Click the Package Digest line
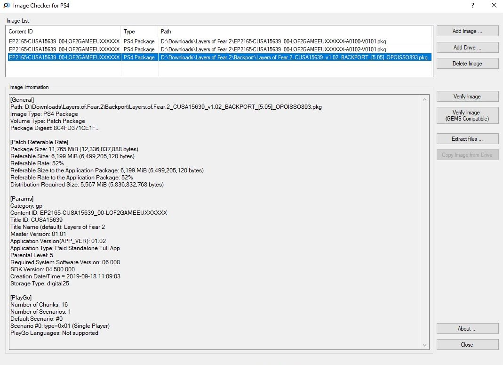The image size is (503, 365). [55, 128]
